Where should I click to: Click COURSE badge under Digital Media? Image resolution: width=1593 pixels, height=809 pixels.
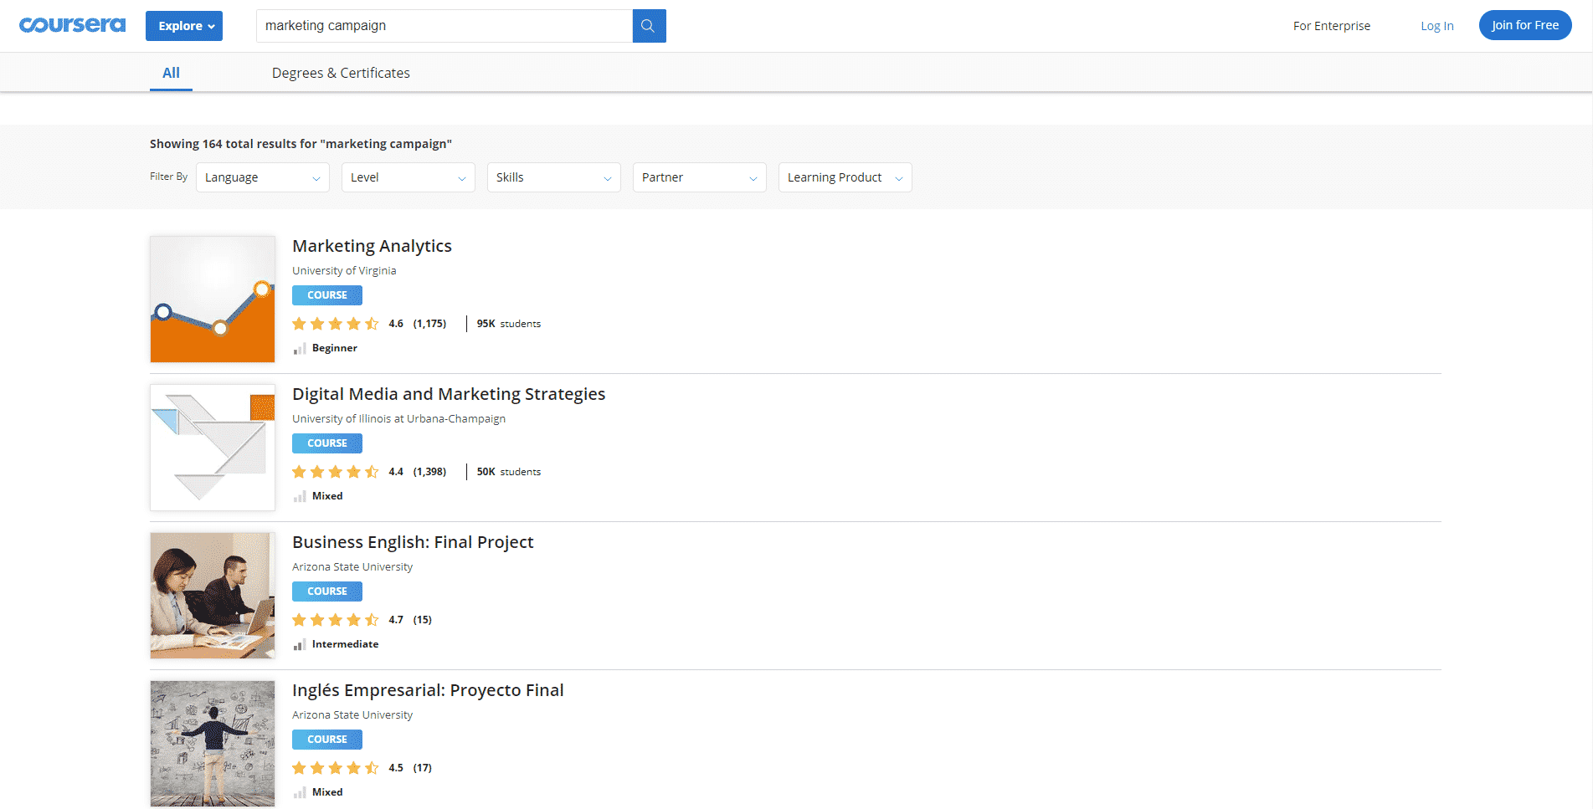click(x=327, y=443)
